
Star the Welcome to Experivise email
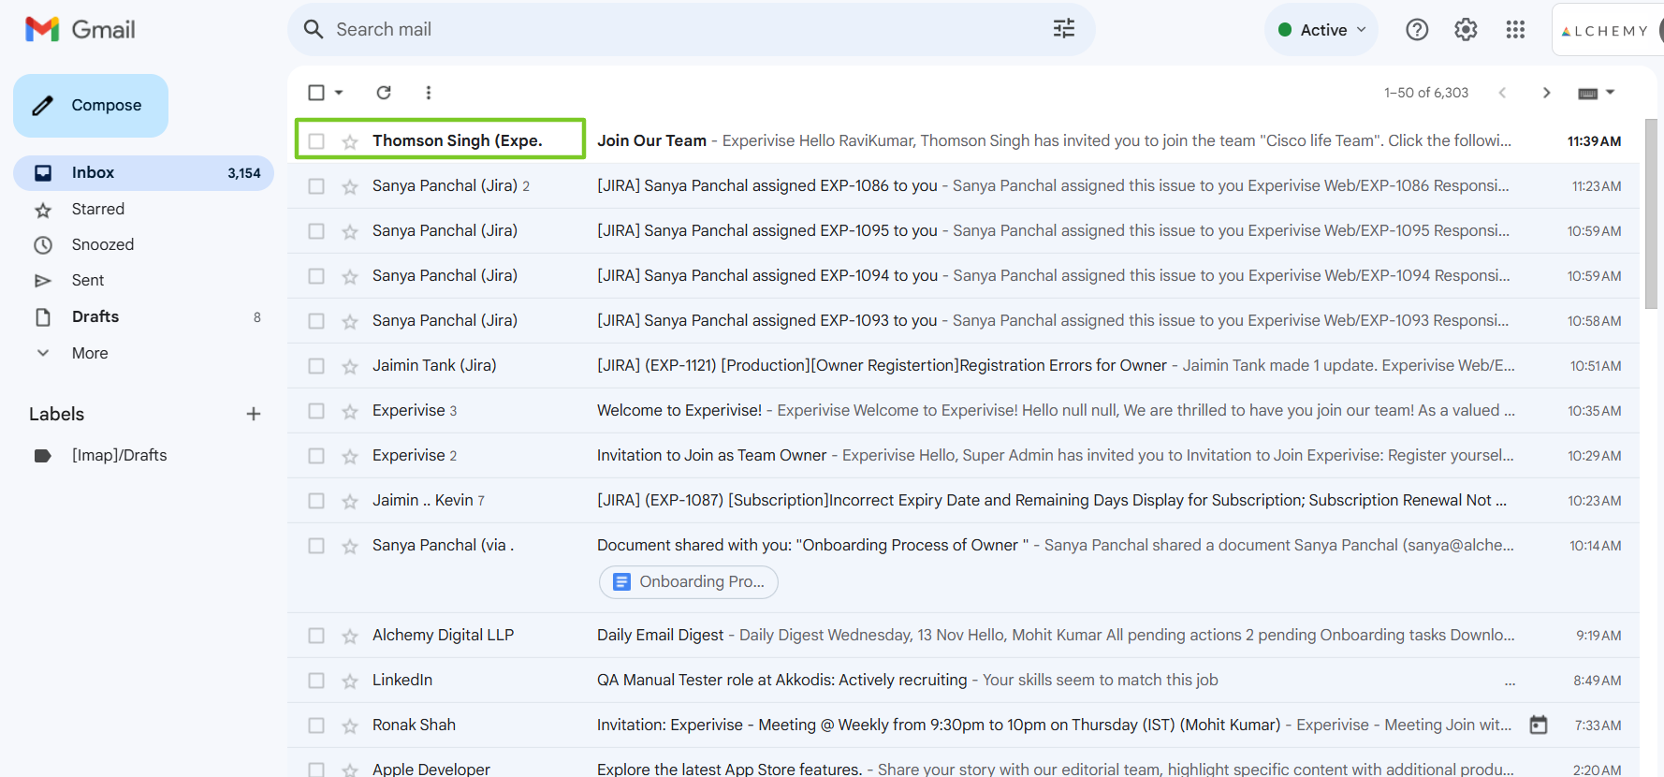coord(350,411)
